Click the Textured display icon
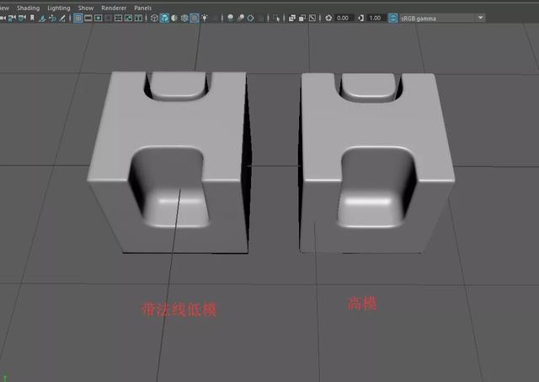Image resolution: width=539 pixels, height=382 pixels. (x=195, y=18)
